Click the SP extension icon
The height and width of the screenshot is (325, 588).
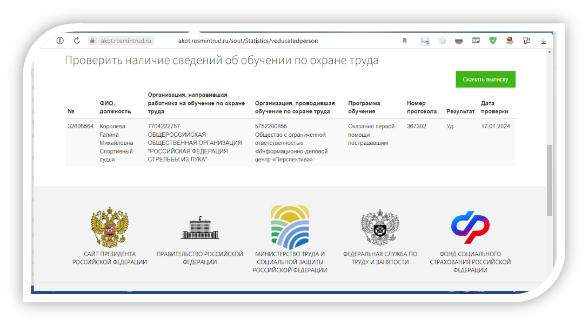click(x=476, y=41)
